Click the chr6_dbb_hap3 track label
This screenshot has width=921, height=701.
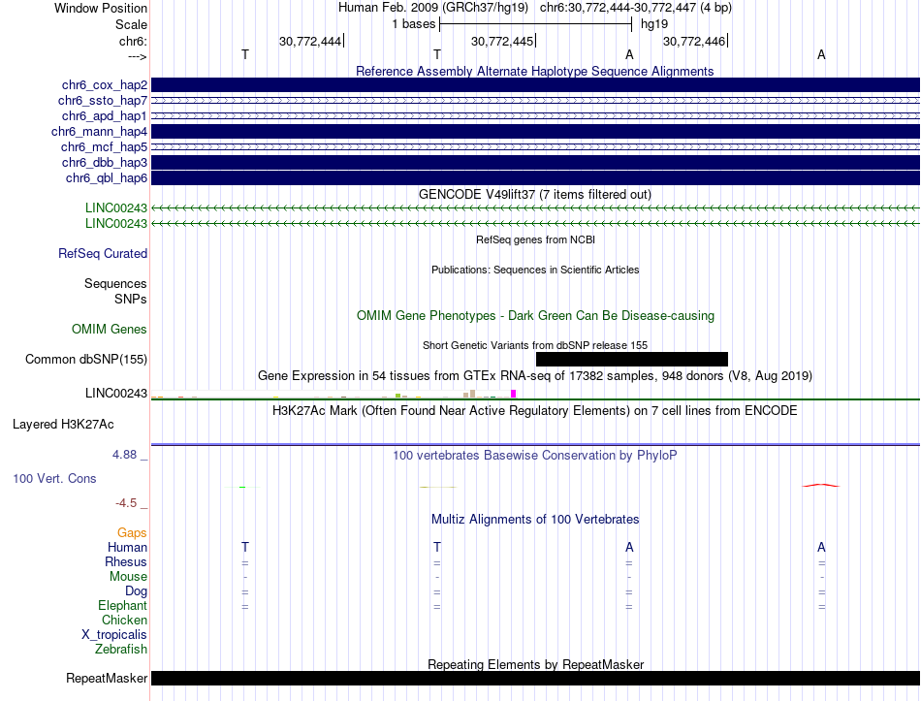click(x=105, y=162)
